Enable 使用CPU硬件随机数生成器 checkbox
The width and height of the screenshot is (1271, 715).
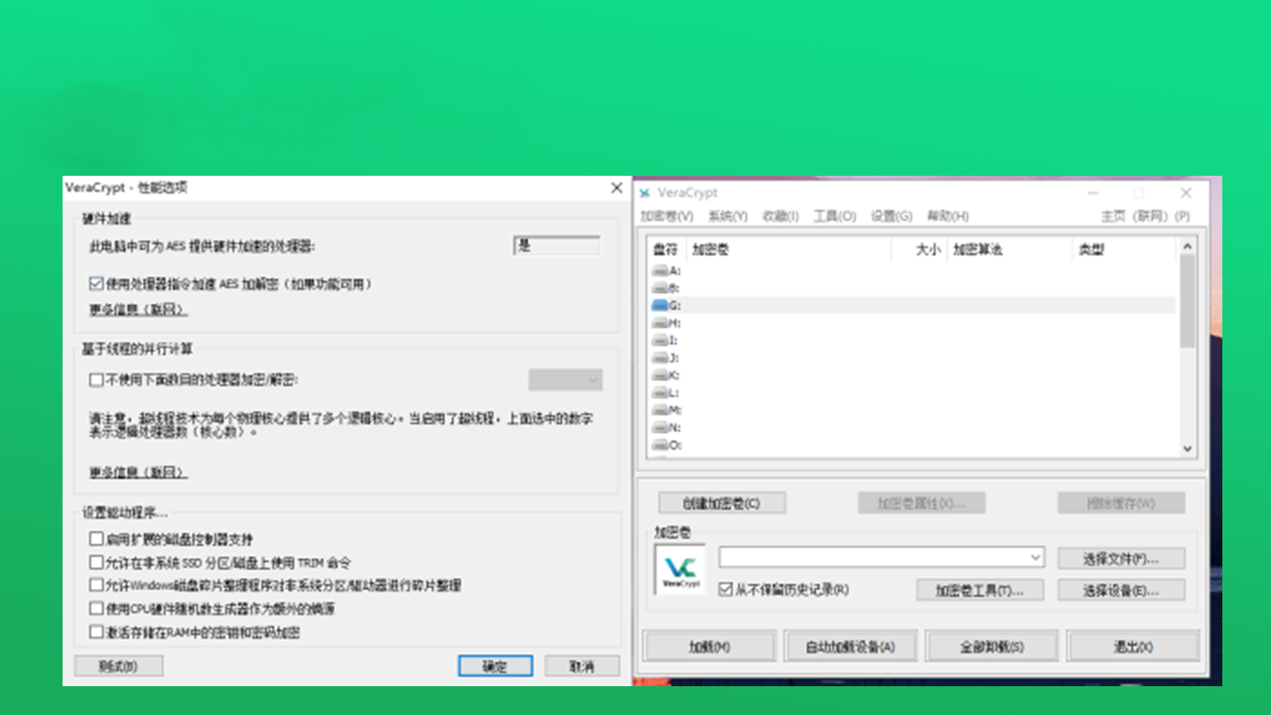[96, 609]
